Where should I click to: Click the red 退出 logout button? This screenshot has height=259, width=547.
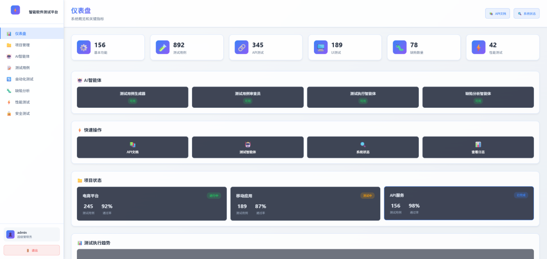(x=32, y=250)
